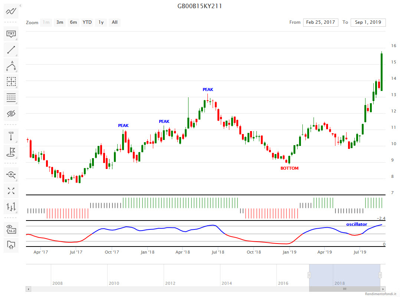Collapse the left toolbar using chevron
Image resolution: width=400 pixels, height=297 pixels.
(20, 6)
